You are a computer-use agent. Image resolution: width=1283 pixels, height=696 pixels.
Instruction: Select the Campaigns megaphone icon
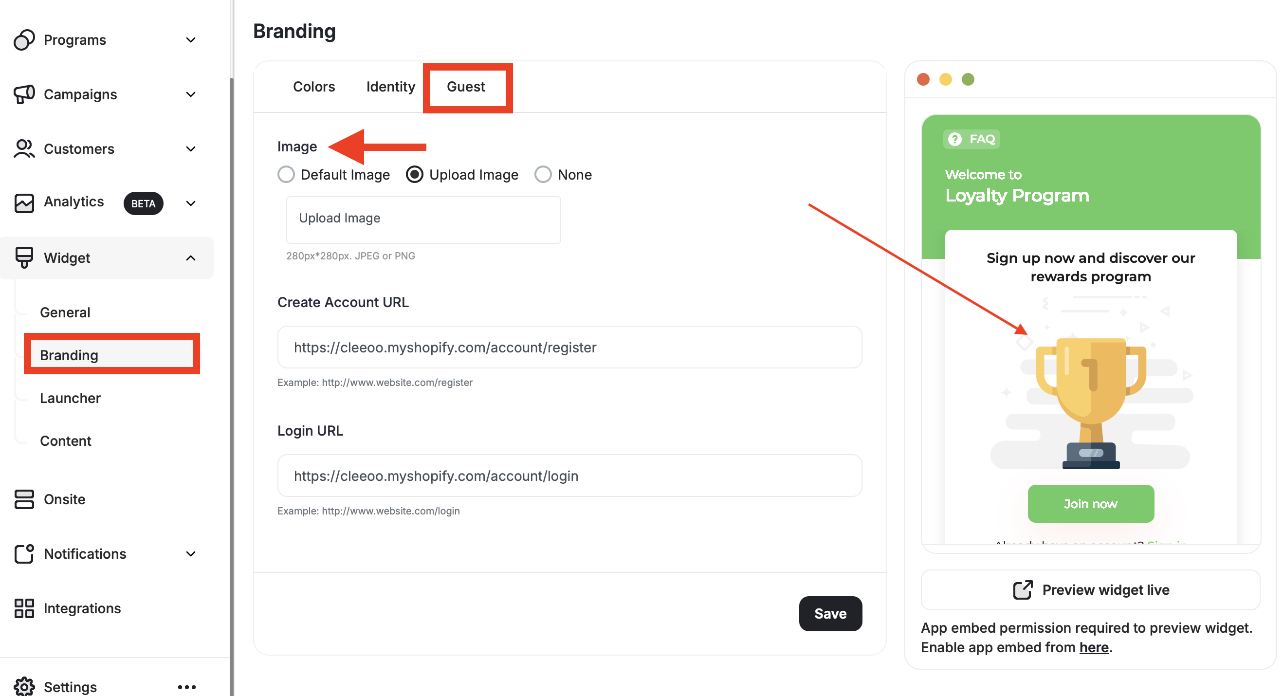(24, 94)
